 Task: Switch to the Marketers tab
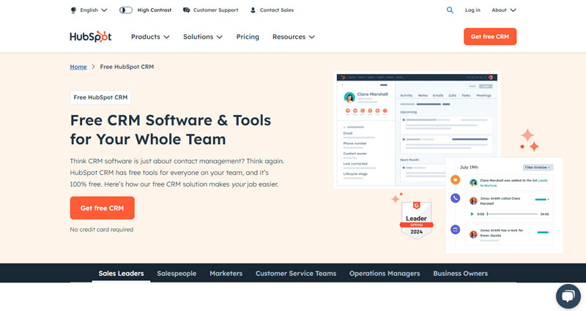226,273
